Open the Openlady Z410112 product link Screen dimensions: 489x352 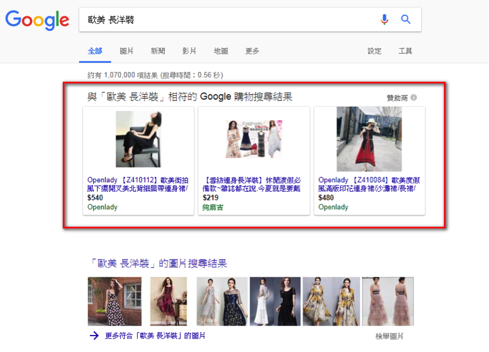138,184
